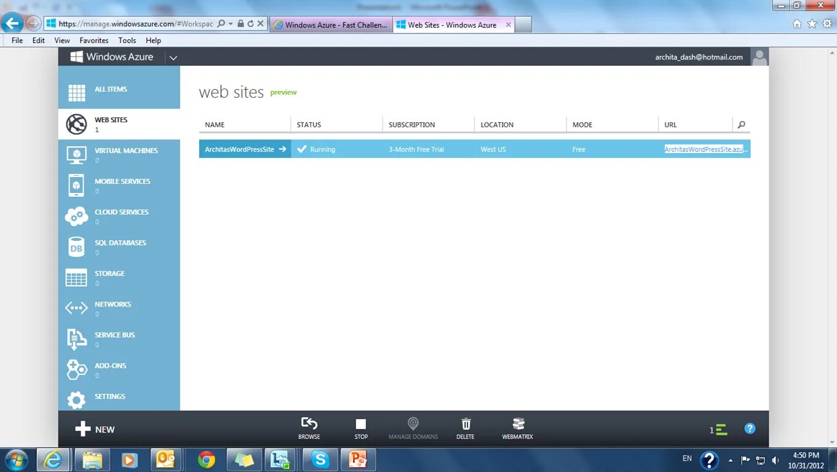Click the volume speaker tray icon
837x472 pixels.
point(775,460)
